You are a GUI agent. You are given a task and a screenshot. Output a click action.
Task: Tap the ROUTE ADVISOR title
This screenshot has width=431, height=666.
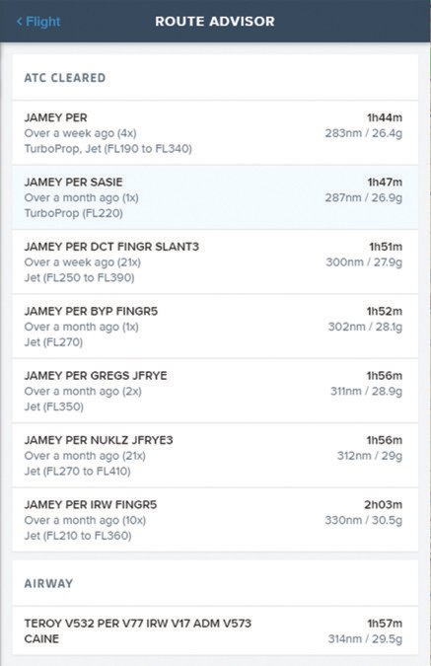[215, 22]
